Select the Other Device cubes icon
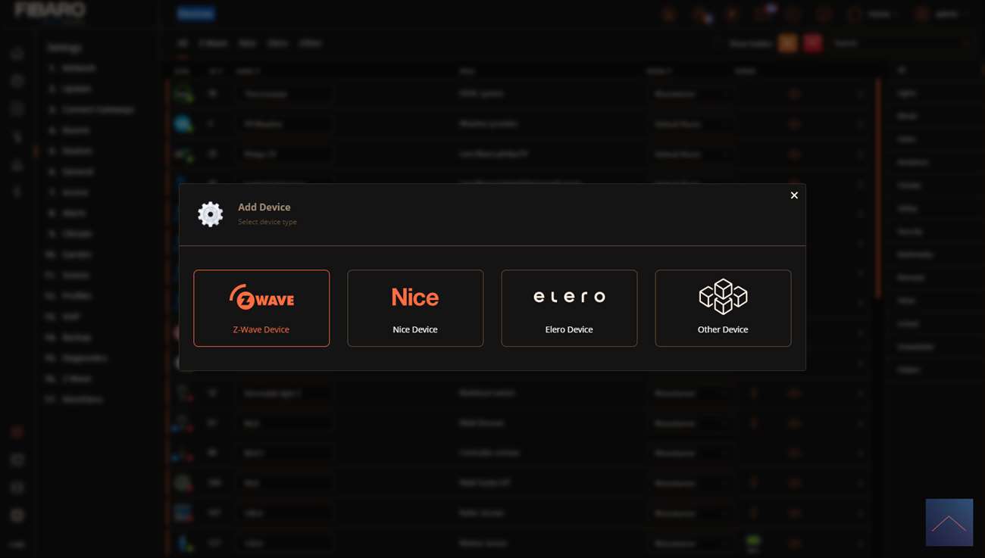This screenshot has width=985, height=558. pyautogui.click(x=723, y=296)
